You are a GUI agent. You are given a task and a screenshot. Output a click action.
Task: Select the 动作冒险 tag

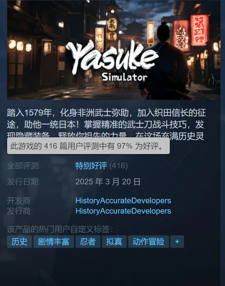pyautogui.click(x=148, y=241)
